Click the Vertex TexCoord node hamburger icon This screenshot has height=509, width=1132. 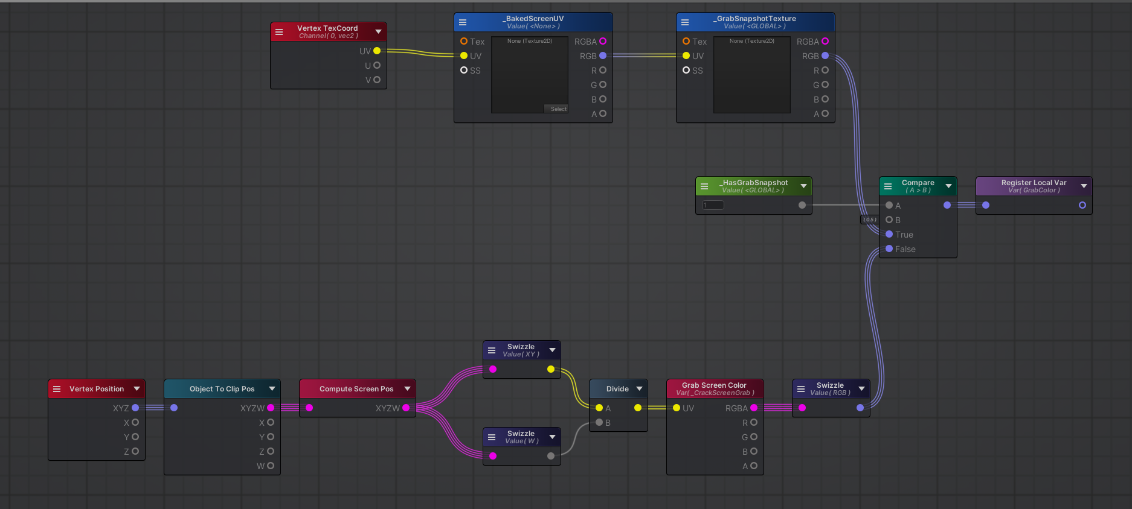coord(279,32)
